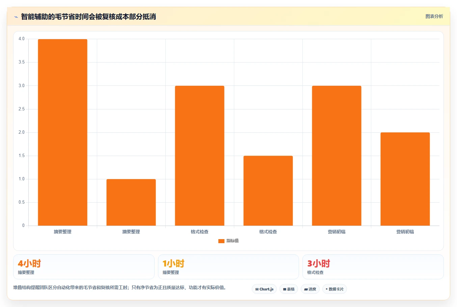Click the orange legend swatch for 指标值

221,241
